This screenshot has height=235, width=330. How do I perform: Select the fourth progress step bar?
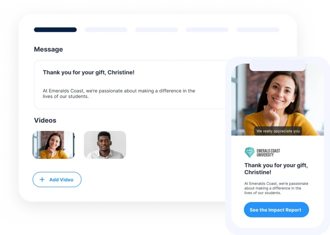[x=207, y=30]
